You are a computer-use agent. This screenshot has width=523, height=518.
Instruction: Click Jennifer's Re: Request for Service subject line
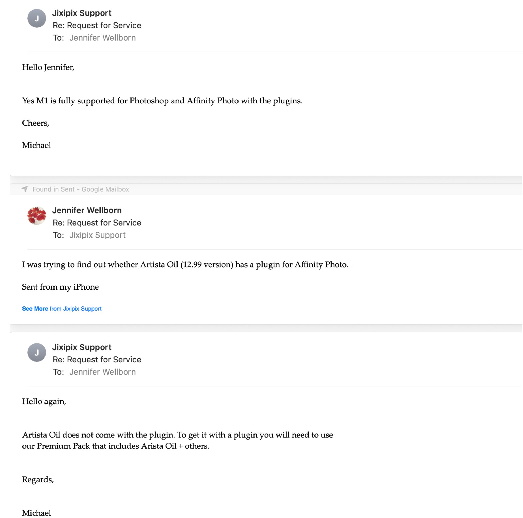pos(97,223)
